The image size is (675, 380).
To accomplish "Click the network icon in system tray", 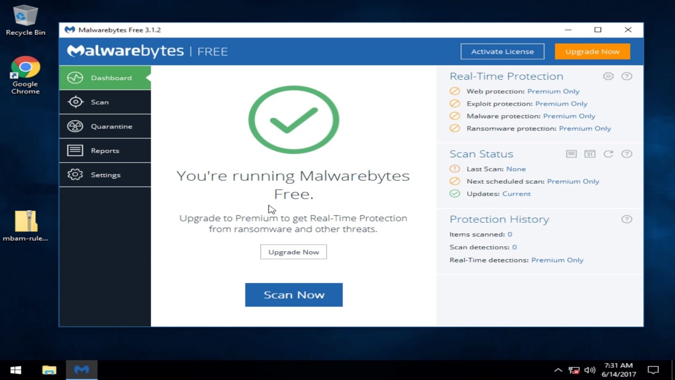I will coord(574,370).
